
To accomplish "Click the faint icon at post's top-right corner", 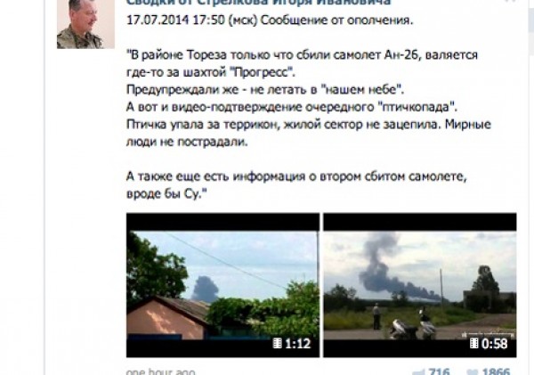I will [x=510, y=2].
